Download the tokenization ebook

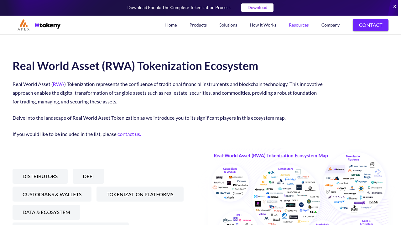(257, 7)
